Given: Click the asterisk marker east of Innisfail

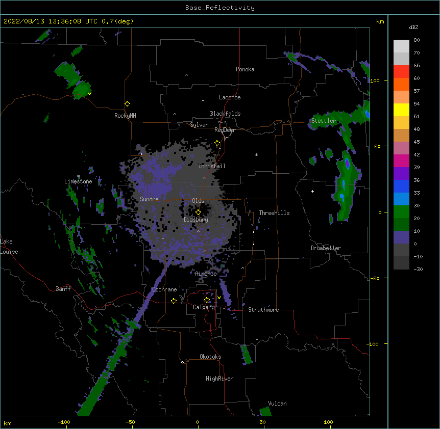Looking at the screenshot, I should pos(256,154).
